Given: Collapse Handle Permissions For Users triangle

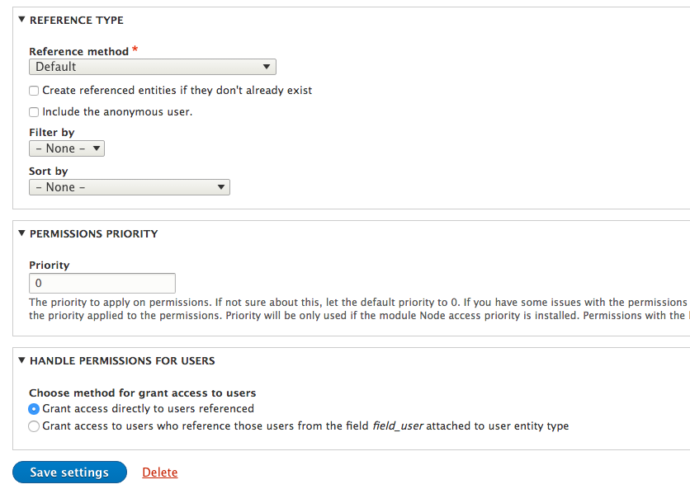Looking at the screenshot, I should (21, 360).
